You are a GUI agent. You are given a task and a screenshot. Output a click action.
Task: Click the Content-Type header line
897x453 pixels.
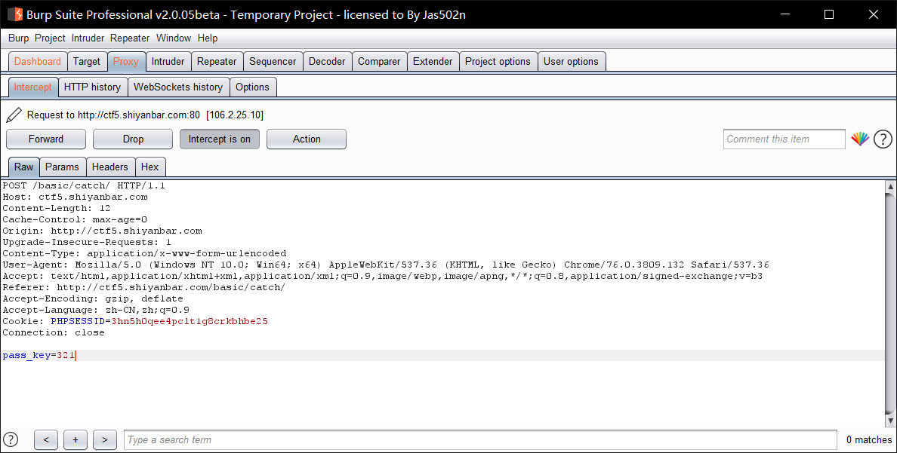point(144,253)
